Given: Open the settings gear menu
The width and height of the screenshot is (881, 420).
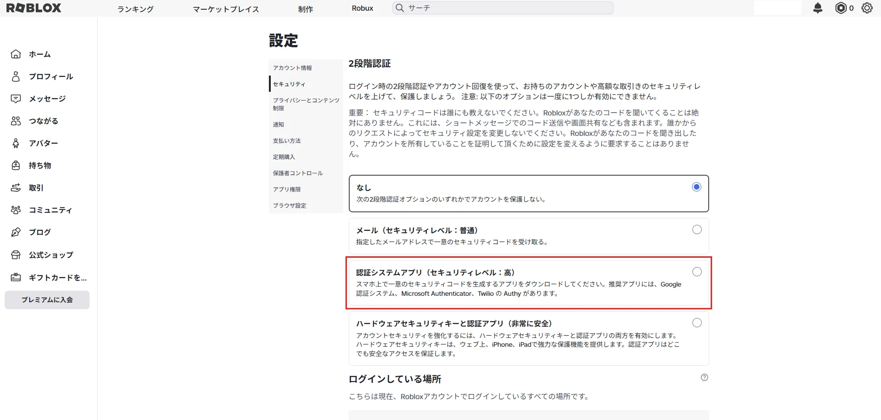Looking at the screenshot, I should click(867, 8).
